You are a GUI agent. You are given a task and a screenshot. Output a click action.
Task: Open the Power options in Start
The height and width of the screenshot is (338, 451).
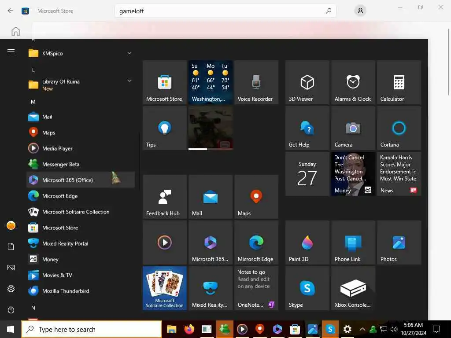(11, 310)
